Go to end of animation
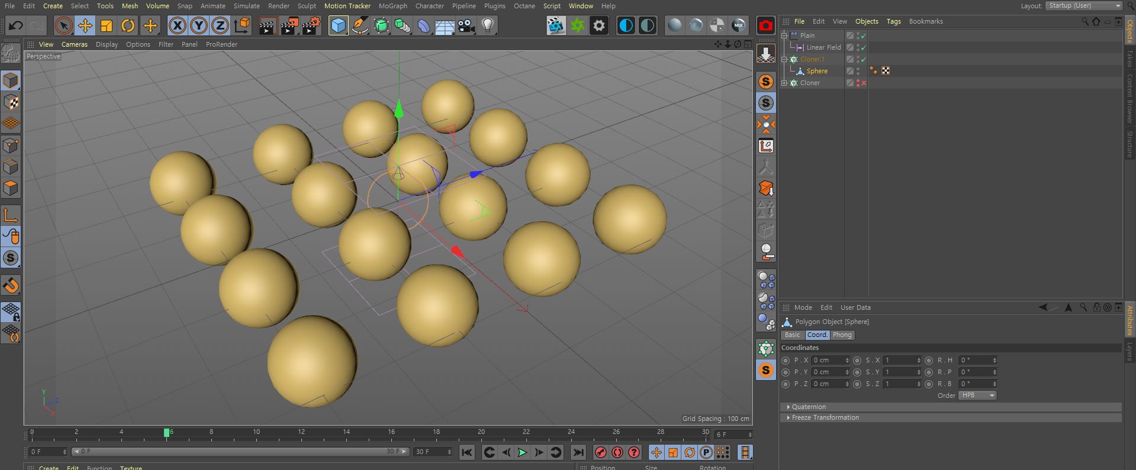 (578, 453)
